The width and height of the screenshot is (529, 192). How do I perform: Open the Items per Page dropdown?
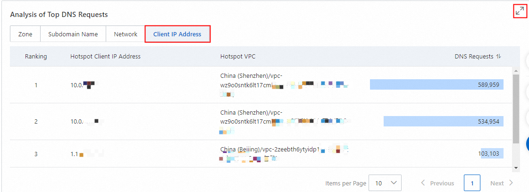pos(385,183)
